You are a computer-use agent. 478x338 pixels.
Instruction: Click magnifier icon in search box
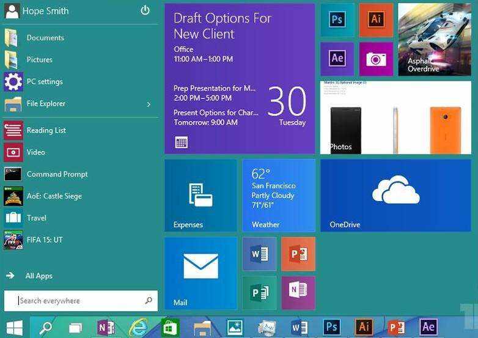(x=149, y=301)
